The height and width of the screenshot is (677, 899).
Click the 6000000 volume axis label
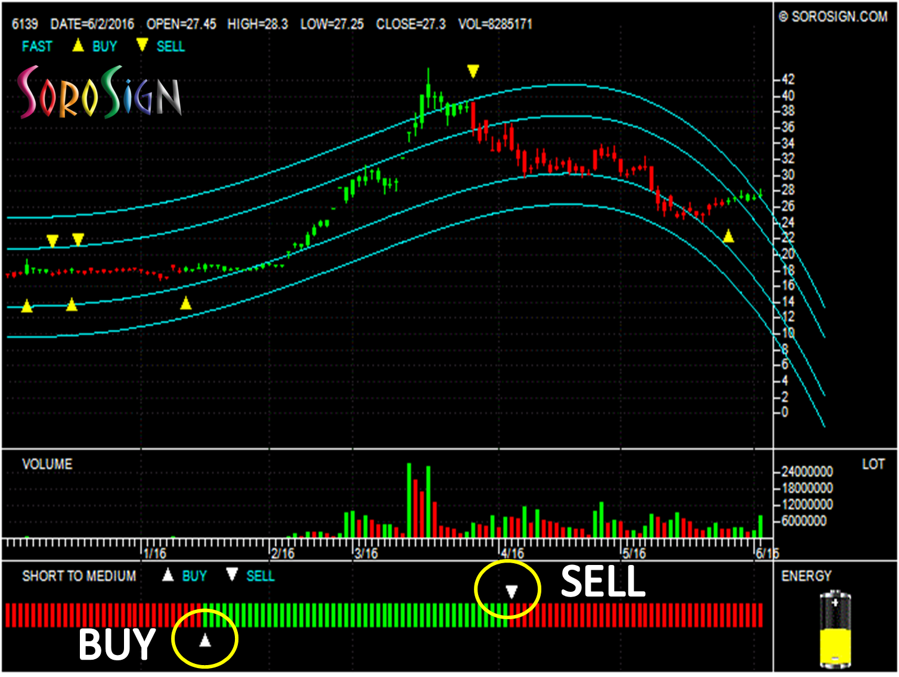(804, 521)
